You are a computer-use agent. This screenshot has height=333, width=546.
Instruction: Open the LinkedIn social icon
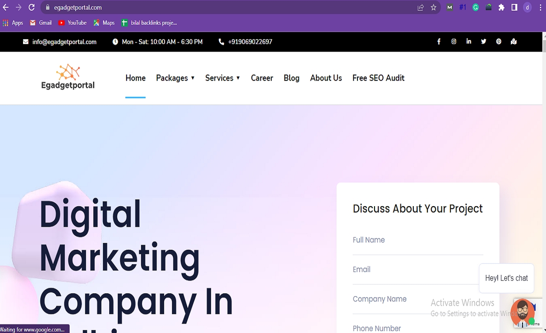469,42
